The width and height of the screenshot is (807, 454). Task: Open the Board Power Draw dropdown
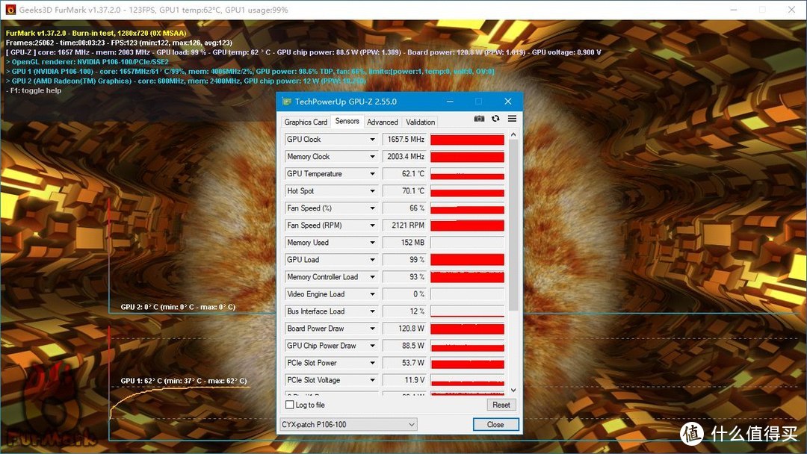click(x=373, y=329)
